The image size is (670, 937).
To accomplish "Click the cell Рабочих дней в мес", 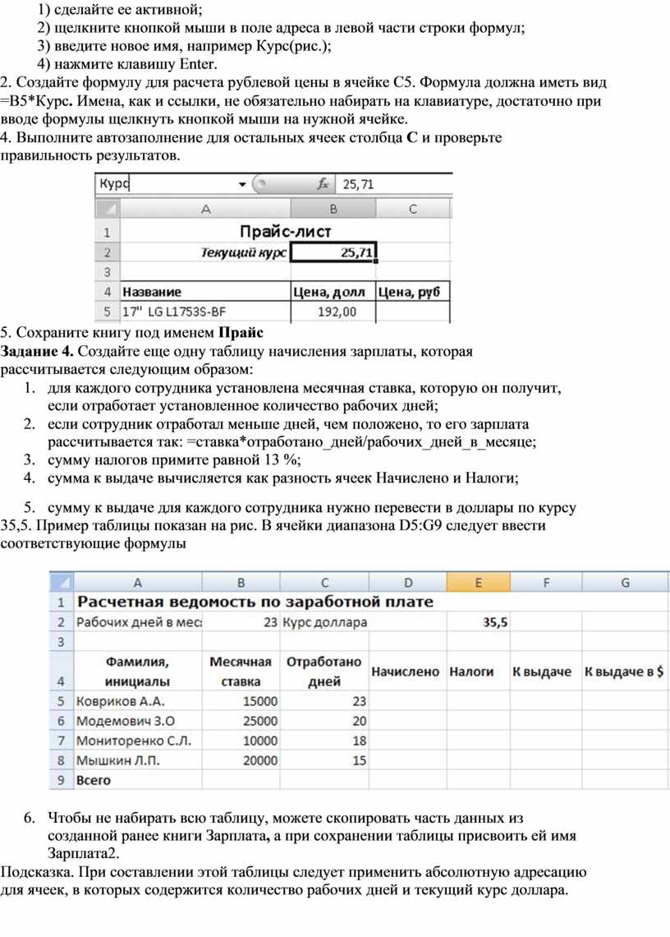I will [x=138, y=622].
